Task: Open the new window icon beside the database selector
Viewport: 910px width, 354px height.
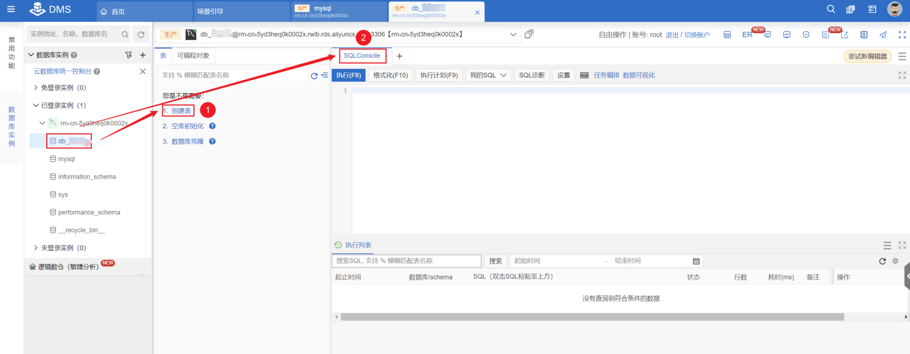Action: pyautogui.click(x=529, y=34)
